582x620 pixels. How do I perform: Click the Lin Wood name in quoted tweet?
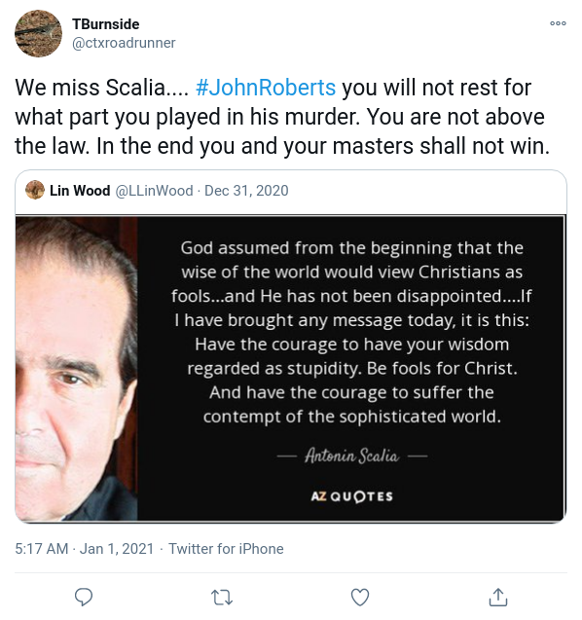[x=80, y=191]
